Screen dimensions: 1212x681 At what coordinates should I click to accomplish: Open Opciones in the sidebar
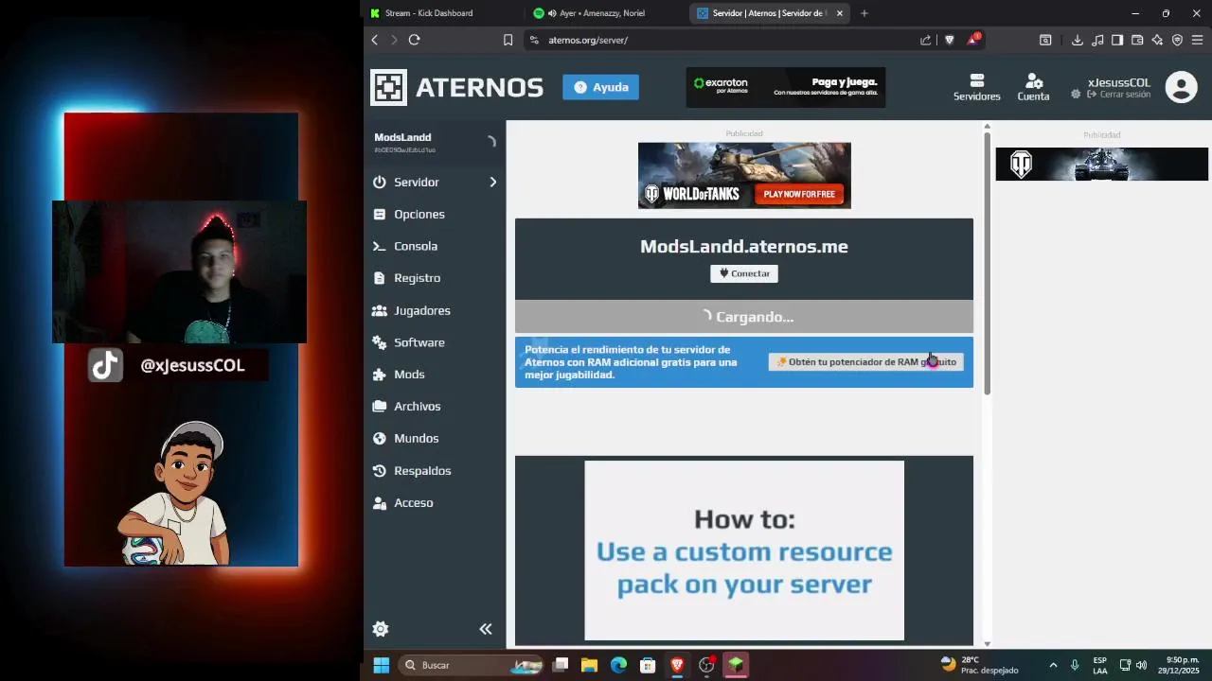point(419,214)
